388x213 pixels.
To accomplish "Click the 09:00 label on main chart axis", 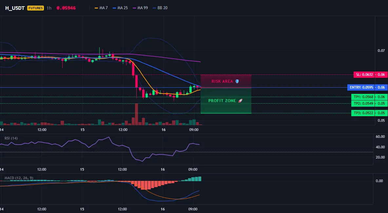I will 194,130.
